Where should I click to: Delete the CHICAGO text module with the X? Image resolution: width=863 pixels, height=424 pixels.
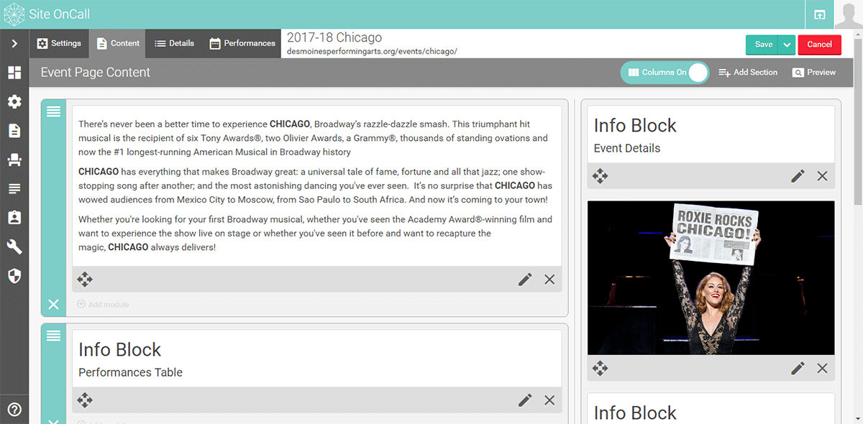click(x=549, y=280)
